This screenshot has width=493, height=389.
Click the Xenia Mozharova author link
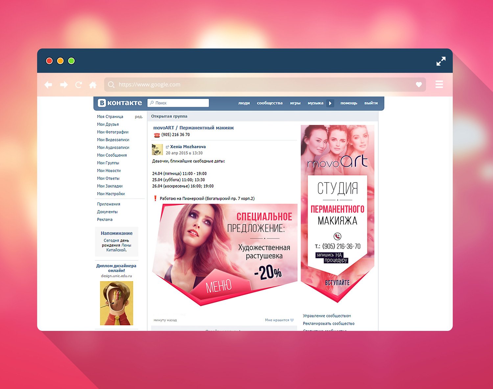pyautogui.click(x=188, y=147)
